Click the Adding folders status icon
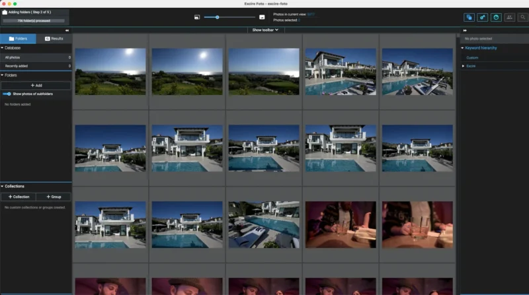Image resolution: width=529 pixels, height=295 pixels. [x=5, y=12]
